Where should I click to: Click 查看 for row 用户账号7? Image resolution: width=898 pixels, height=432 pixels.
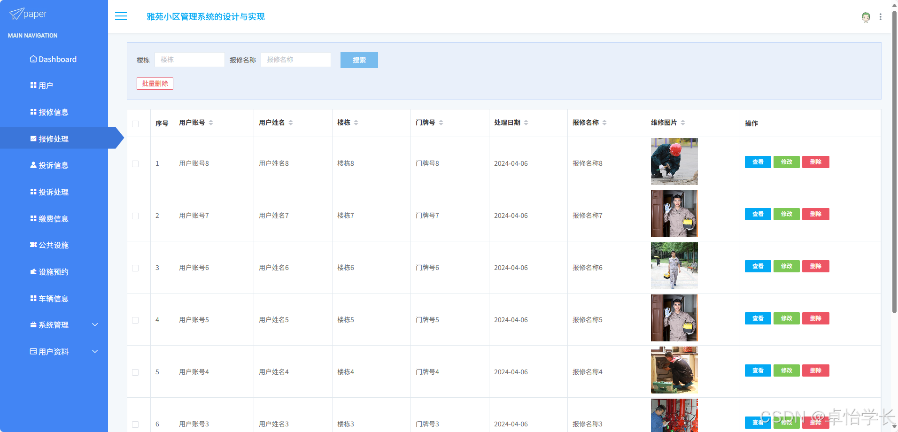[x=758, y=214]
